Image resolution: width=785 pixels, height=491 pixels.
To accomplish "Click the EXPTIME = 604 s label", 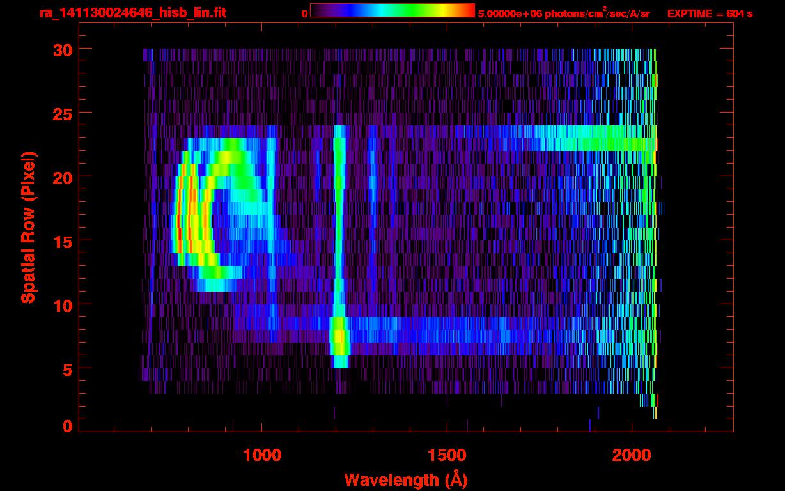I will coord(710,13).
